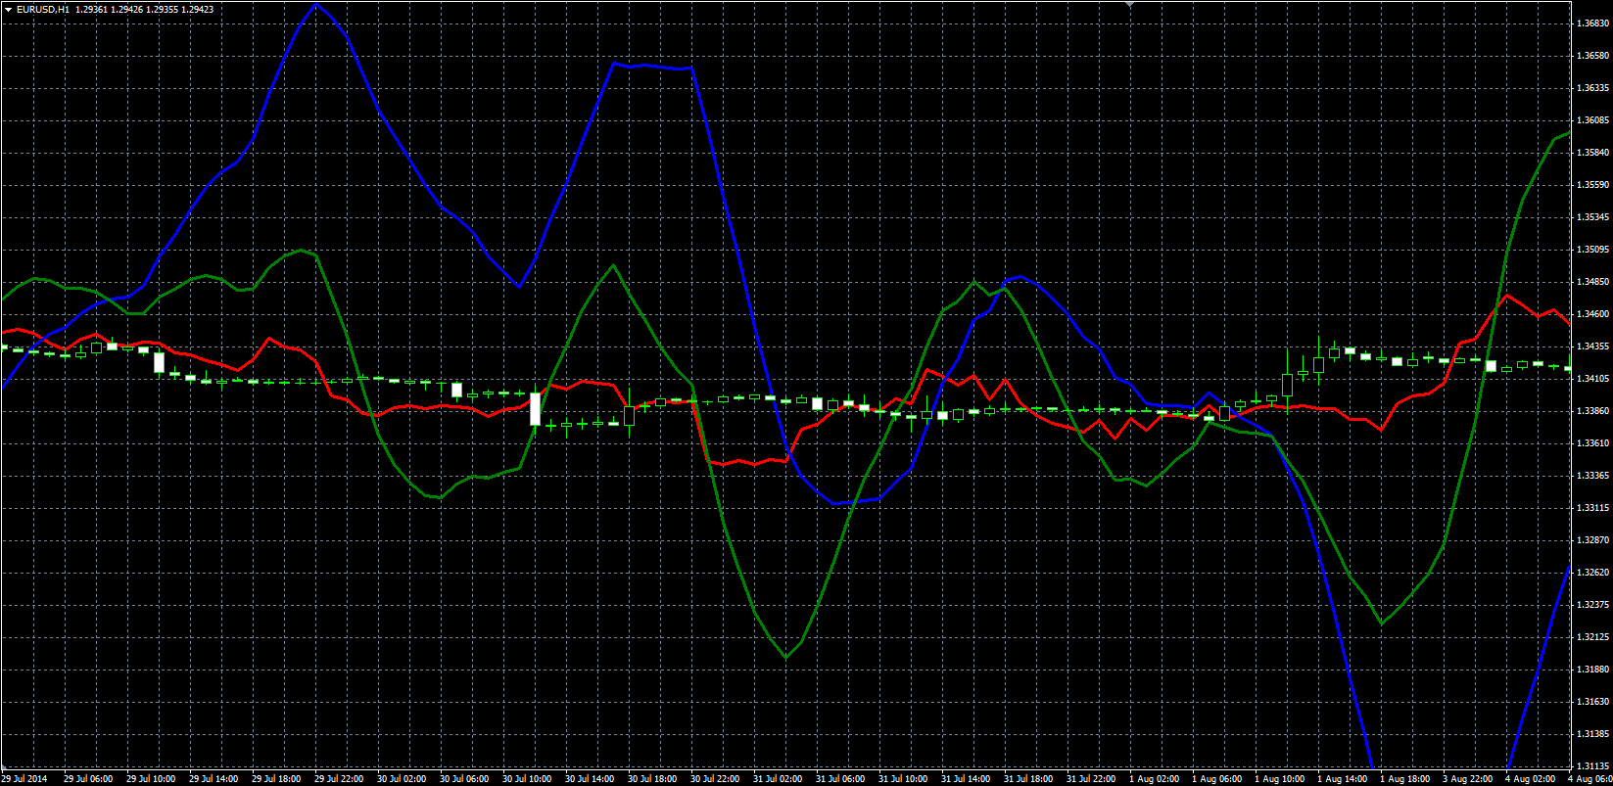
Task: Click the 1.32620 price scale label
Action: [x=1592, y=573]
